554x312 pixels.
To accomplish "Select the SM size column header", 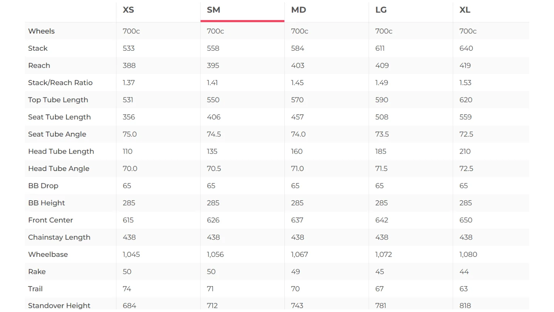I will 213,10.
